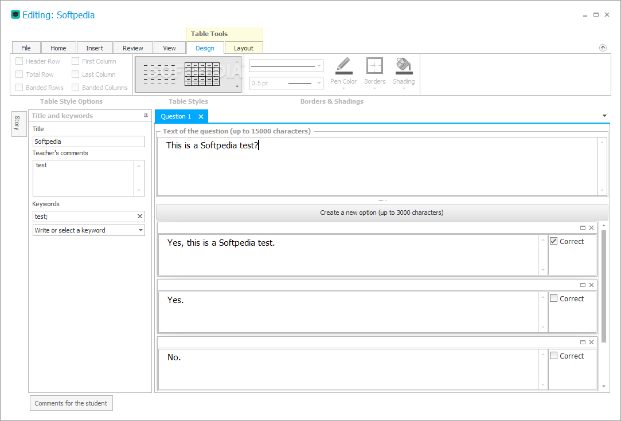
Task: Click 'Comments for the student' button
Action: pos(71,403)
